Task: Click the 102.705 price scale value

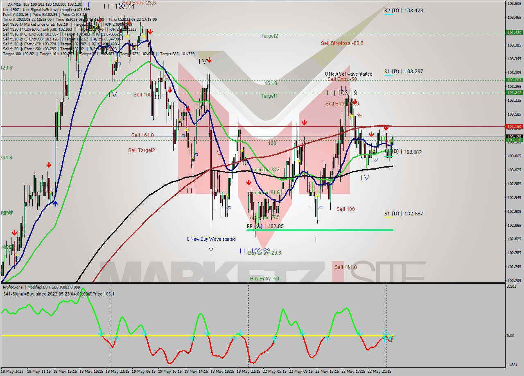Action: (514, 281)
